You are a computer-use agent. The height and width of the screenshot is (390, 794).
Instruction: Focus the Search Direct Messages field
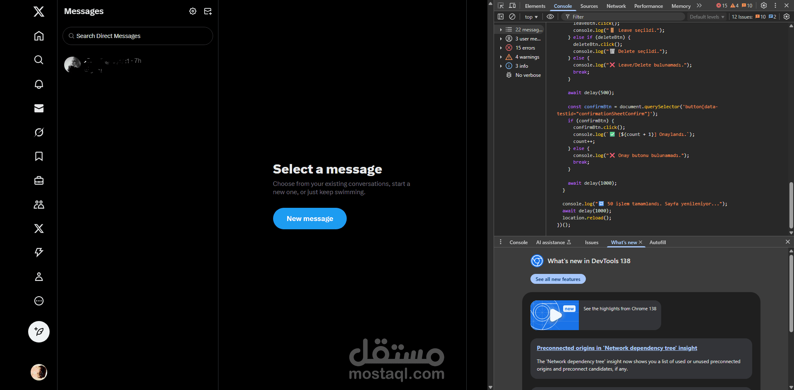pyautogui.click(x=138, y=36)
